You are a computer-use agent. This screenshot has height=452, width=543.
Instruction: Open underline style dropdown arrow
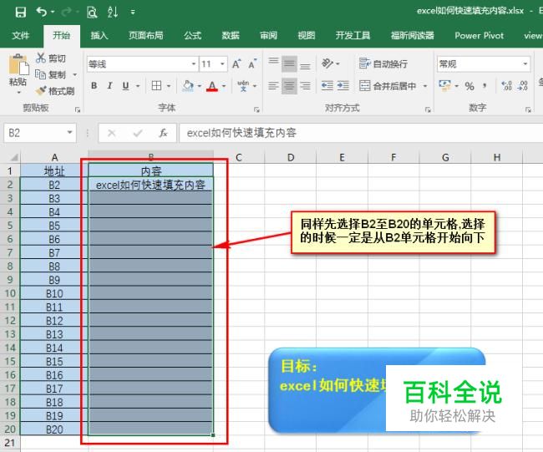138,86
